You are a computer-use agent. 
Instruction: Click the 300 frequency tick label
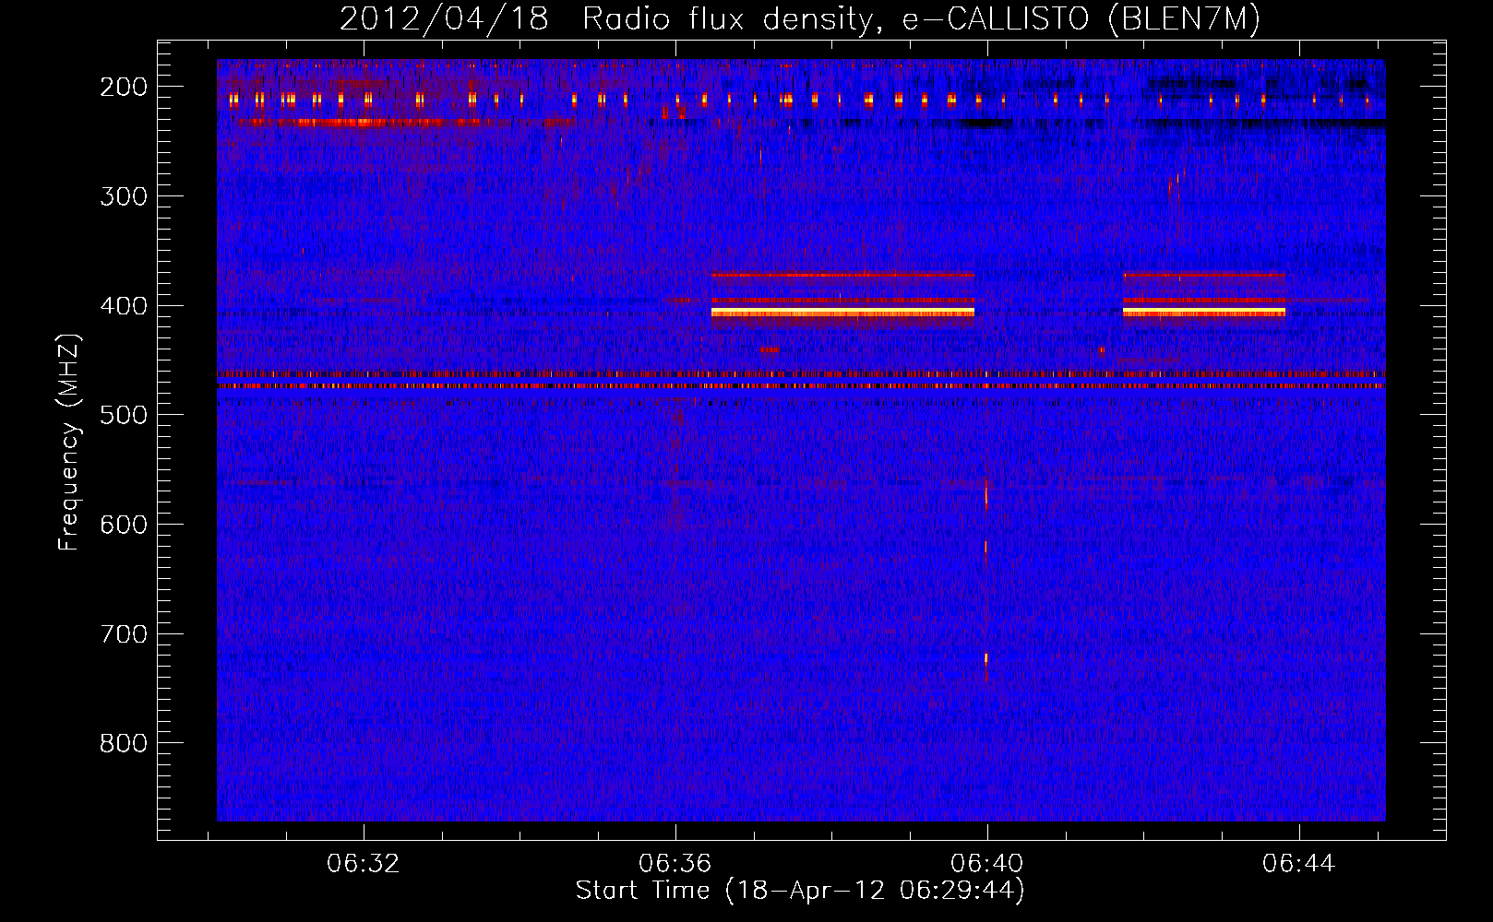tap(124, 196)
